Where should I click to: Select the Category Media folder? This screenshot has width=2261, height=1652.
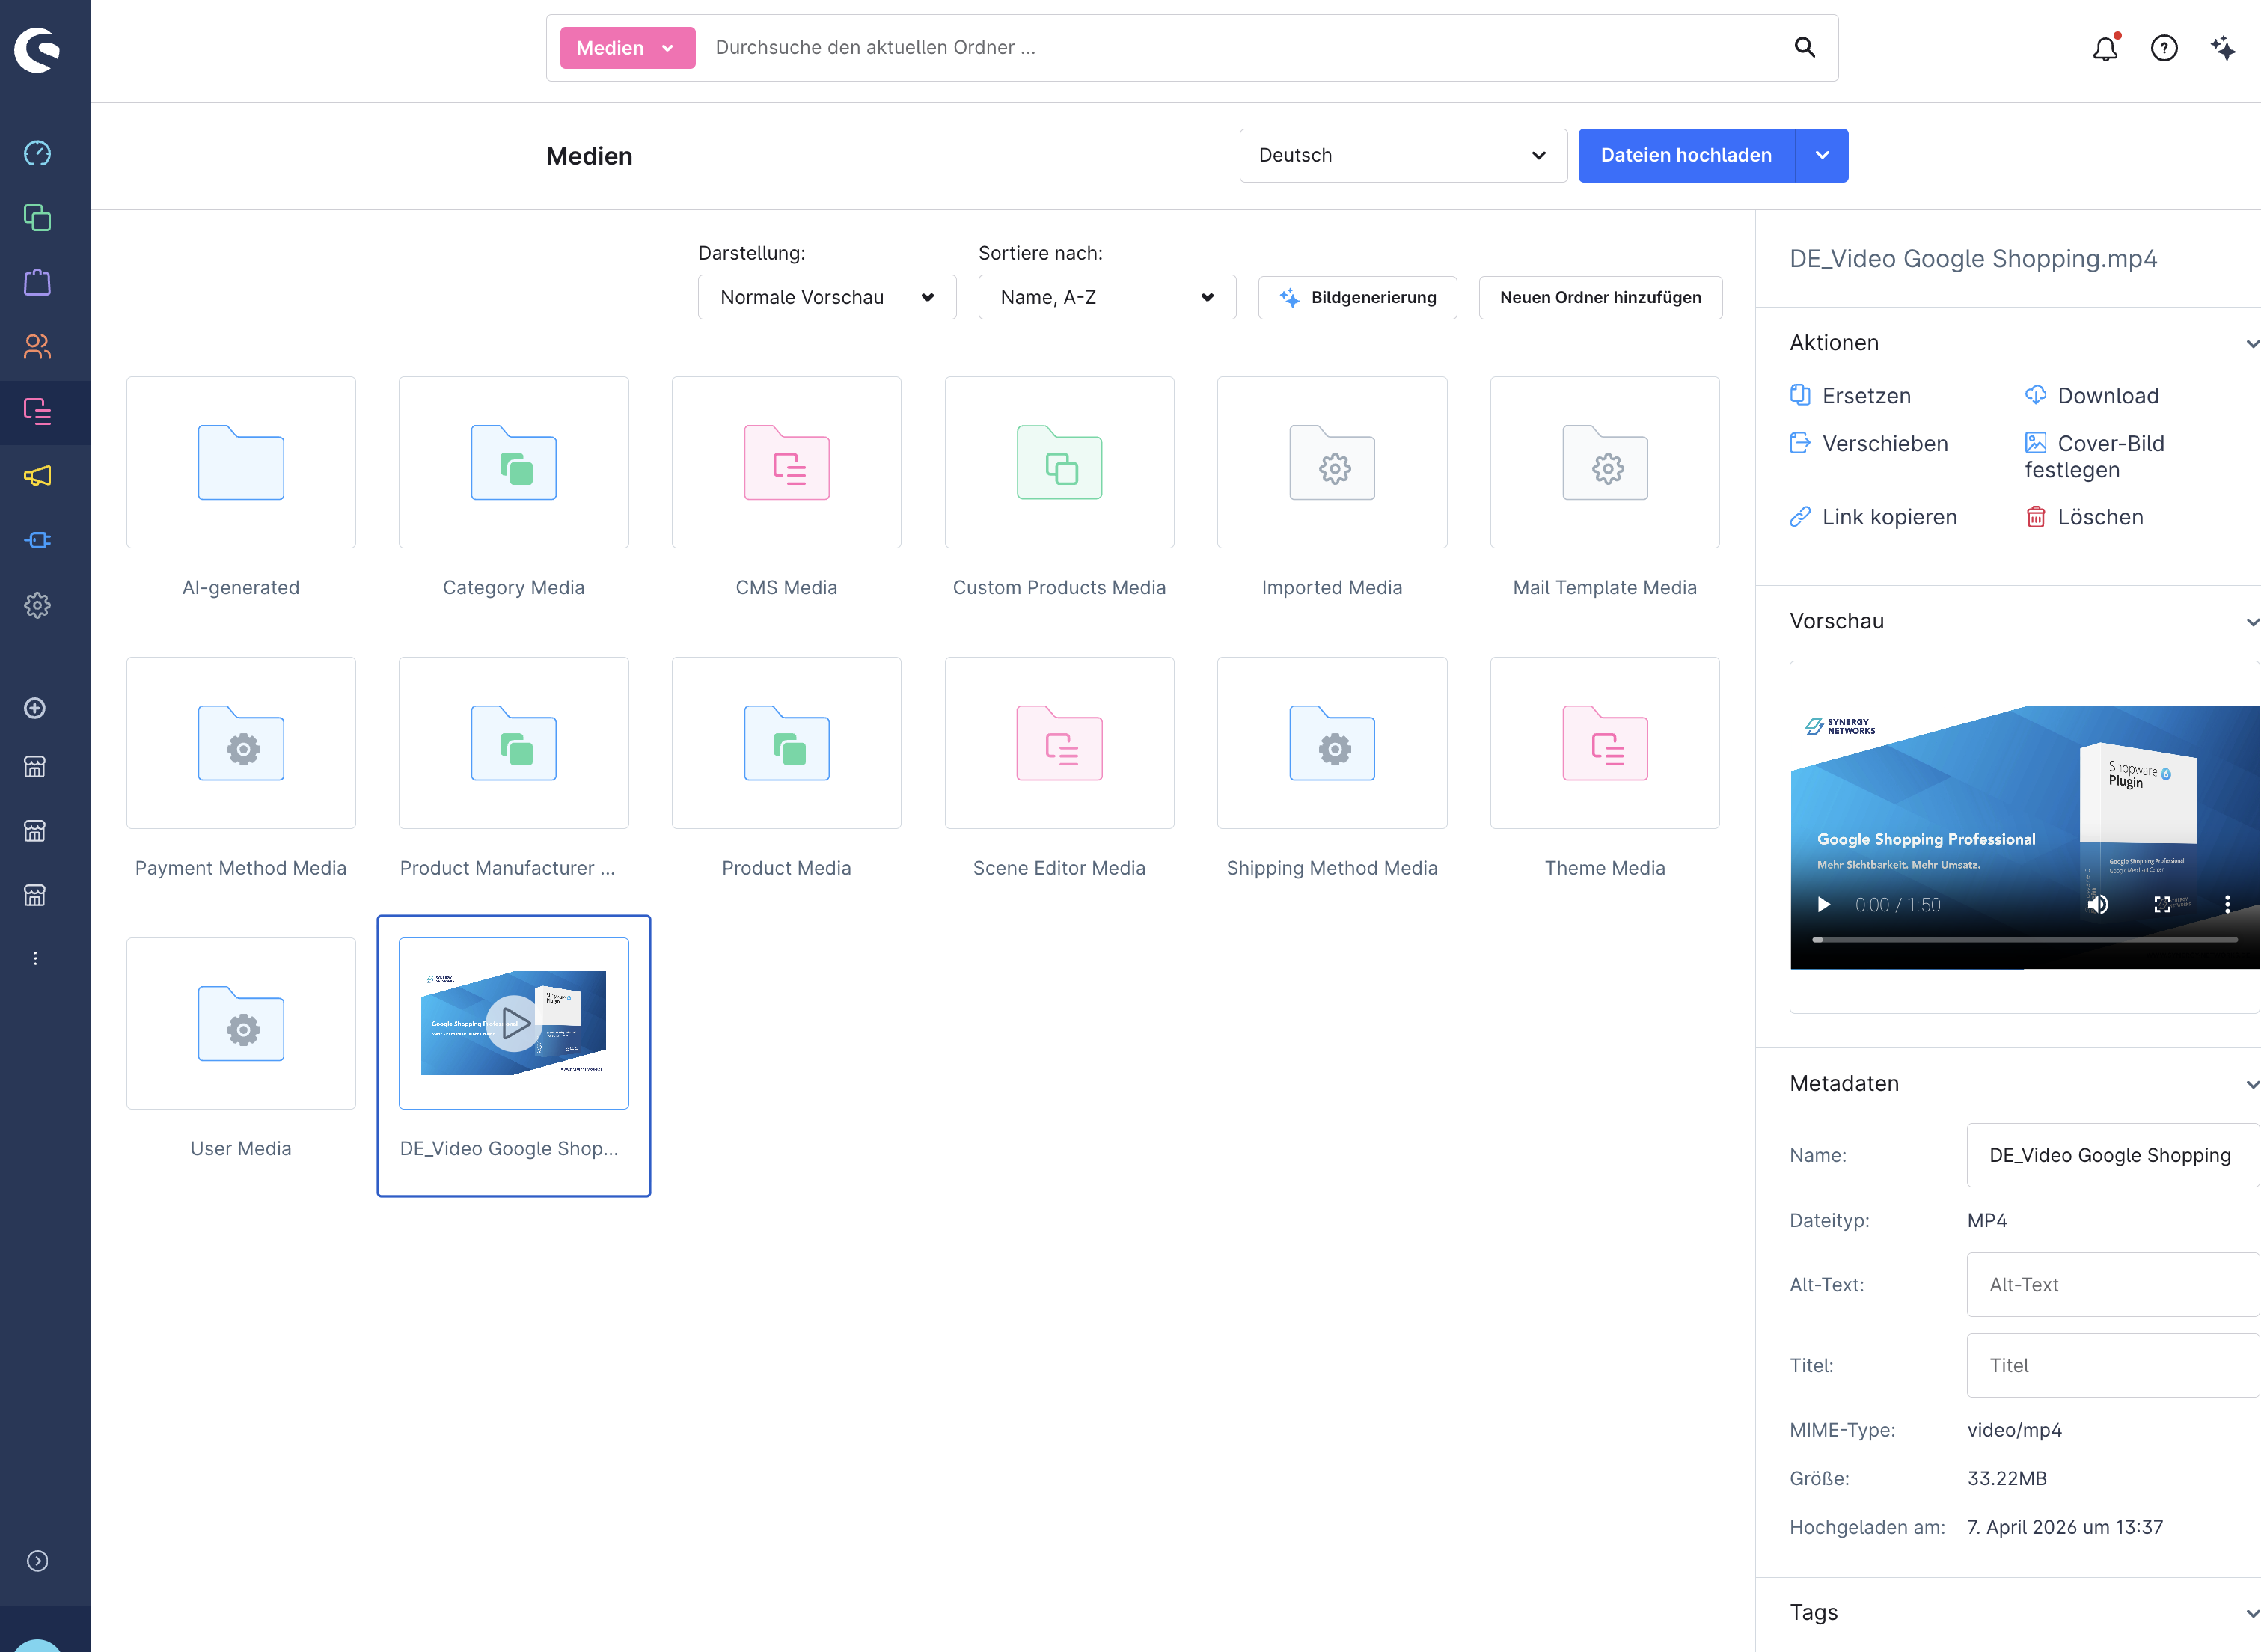(x=514, y=463)
